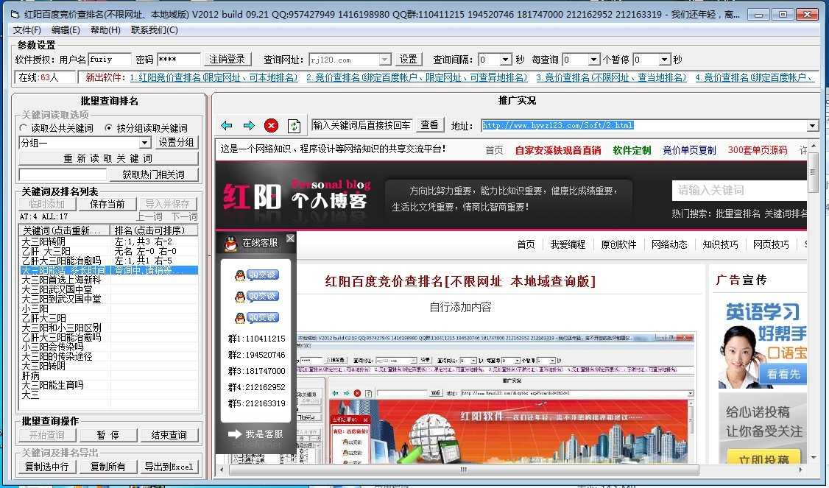The width and height of the screenshot is (829, 488).
Task: Expand the address bar URL dropdown
Action: [812, 126]
